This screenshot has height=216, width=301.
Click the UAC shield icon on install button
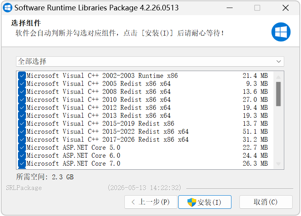pos(192,202)
